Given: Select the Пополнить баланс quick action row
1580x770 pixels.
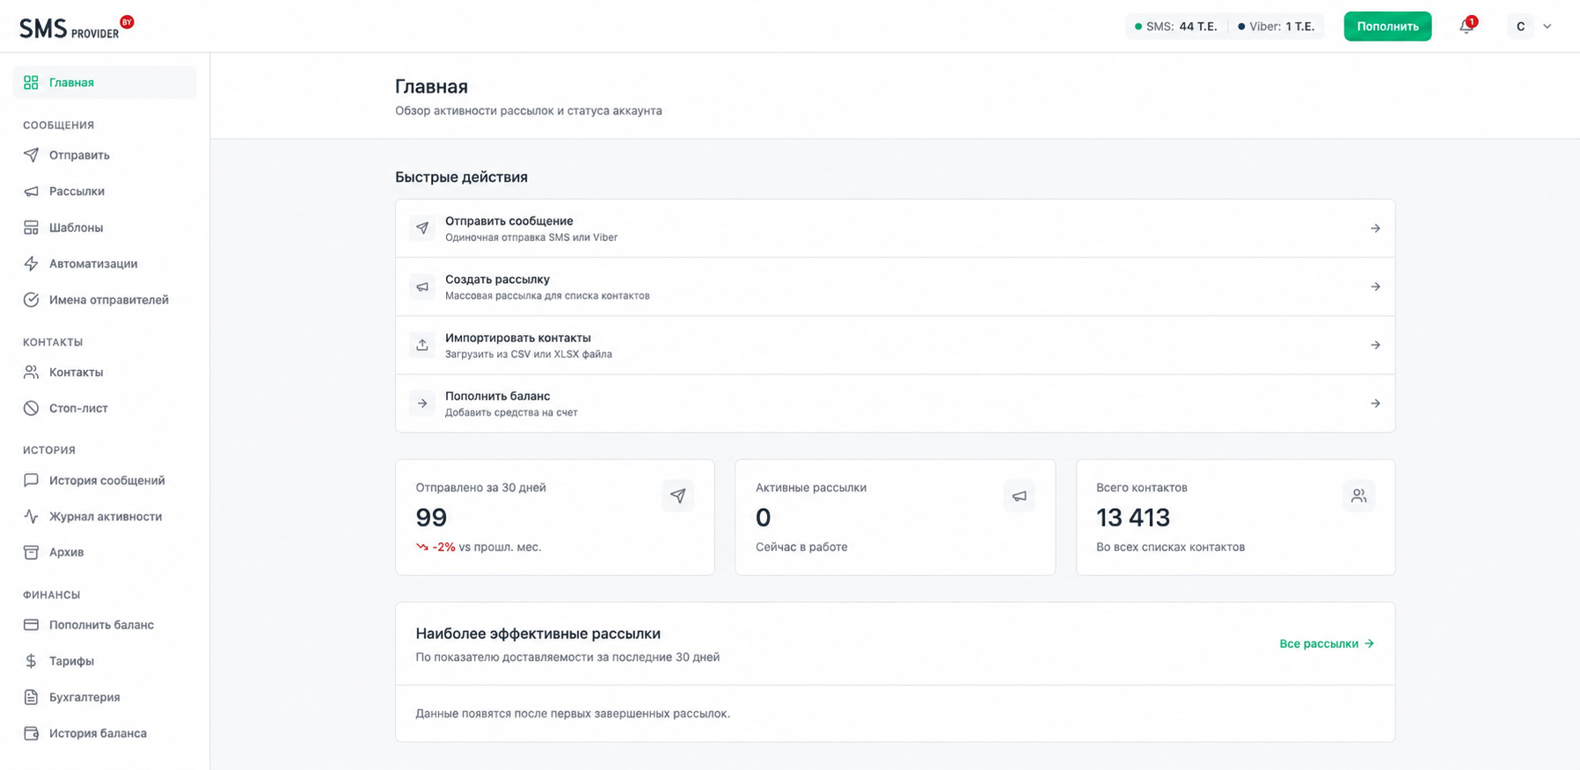Looking at the screenshot, I should pyautogui.click(x=895, y=403).
